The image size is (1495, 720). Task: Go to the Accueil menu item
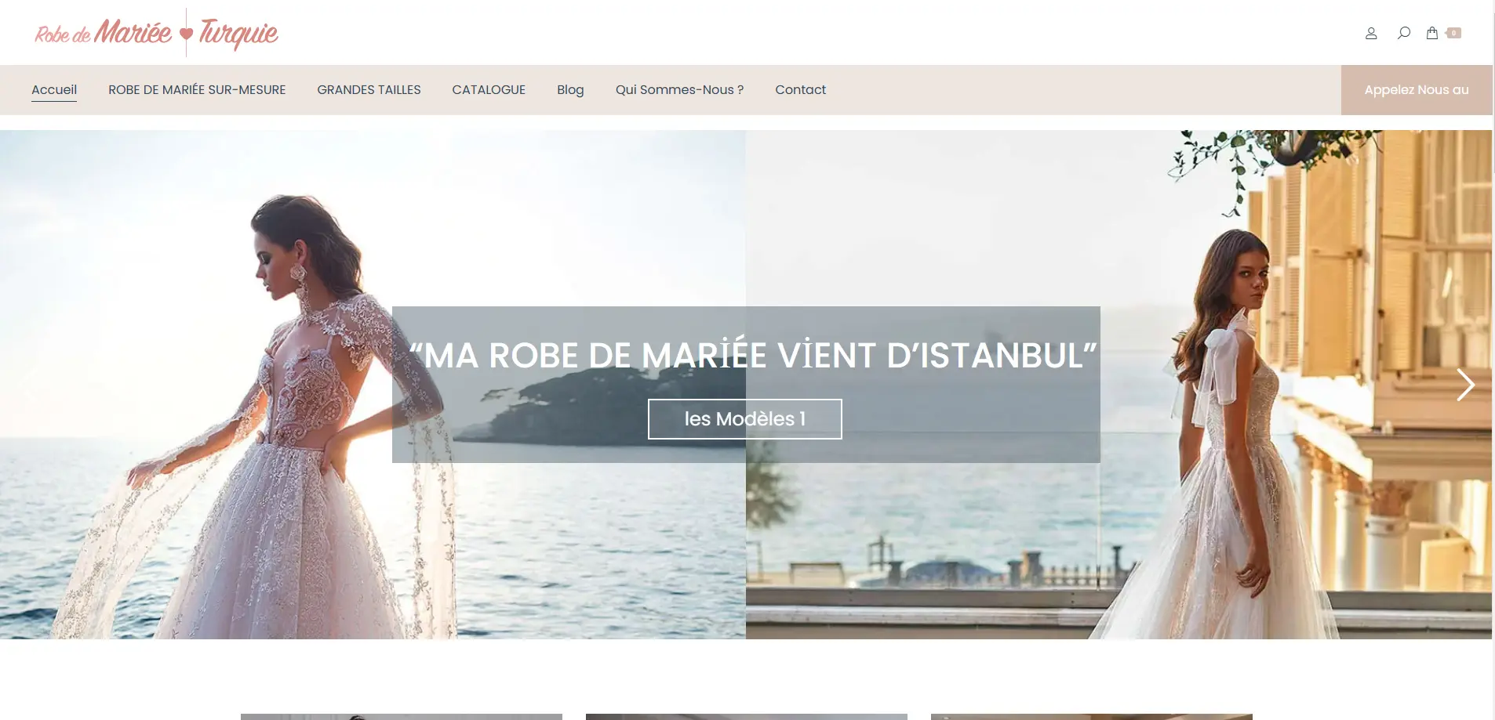(x=54, y=89)
